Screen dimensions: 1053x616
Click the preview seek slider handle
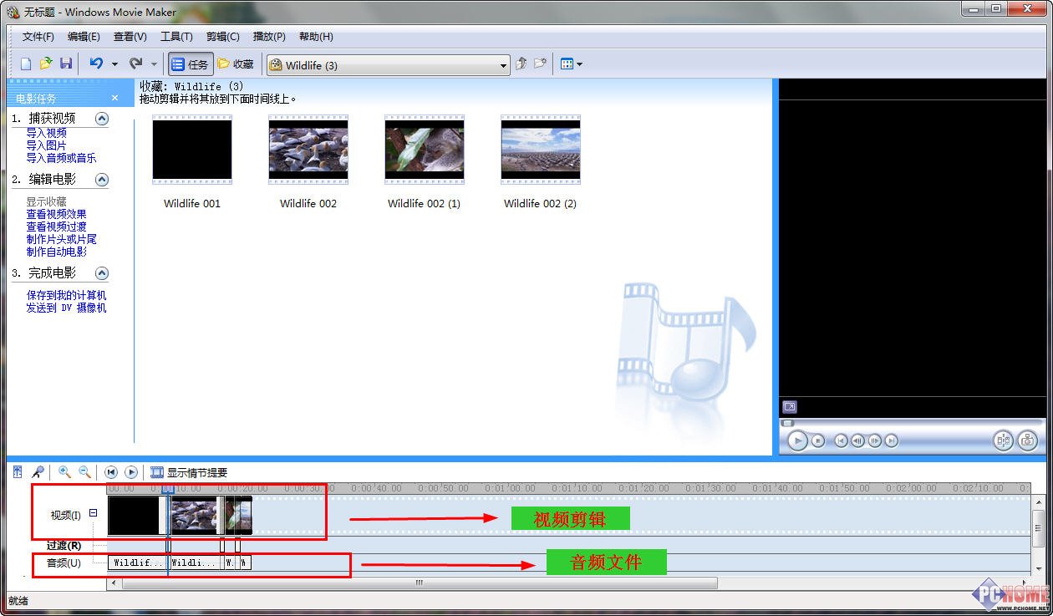pos(789,422)
